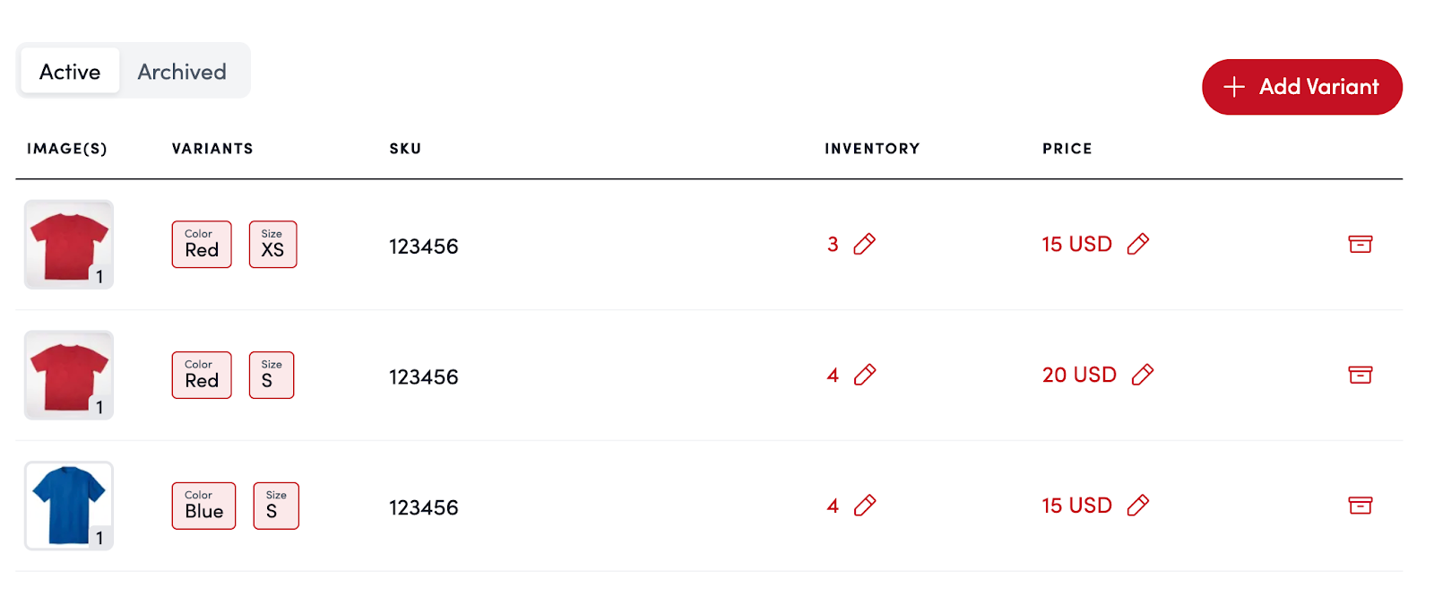Archive the Red S variant
Viewport: 1434px width, 614px height.
(1360, 375)
